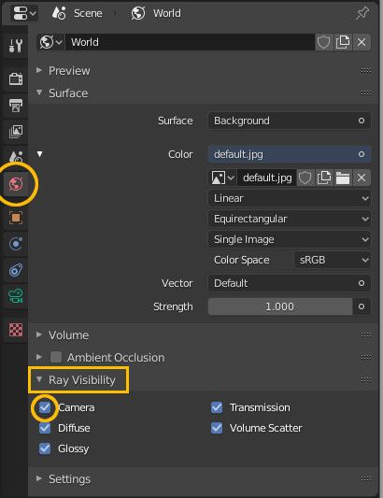Open the Object properties tab
This screenshot has height=498, width=383.
(x=15, y=218)
